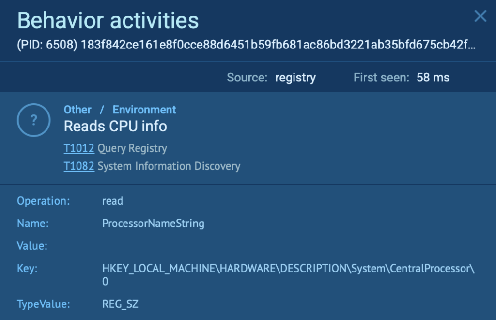Image resolution: width=496 pixels, height=320 pixels.
Task: Click the read operation value
Action: tap(112, 201)
